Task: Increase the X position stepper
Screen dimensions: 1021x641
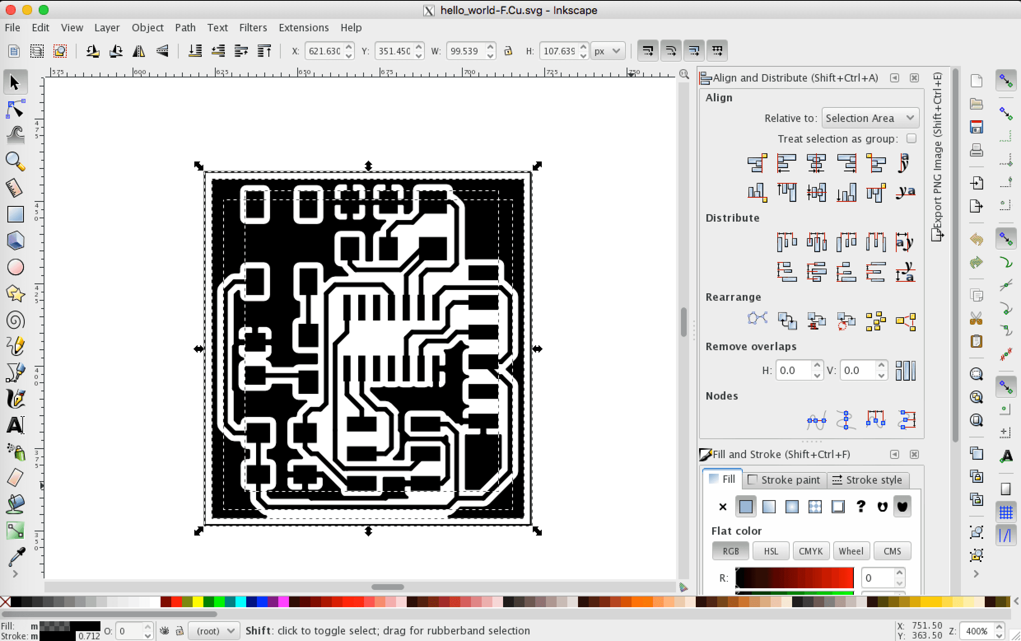Action: (x=349, y=47)
